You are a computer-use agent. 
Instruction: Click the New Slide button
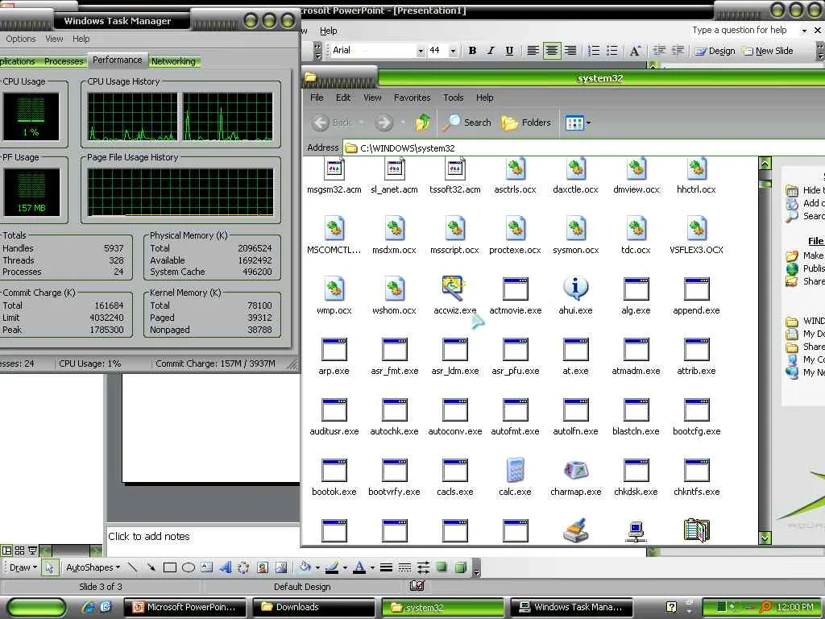point(768,51)
